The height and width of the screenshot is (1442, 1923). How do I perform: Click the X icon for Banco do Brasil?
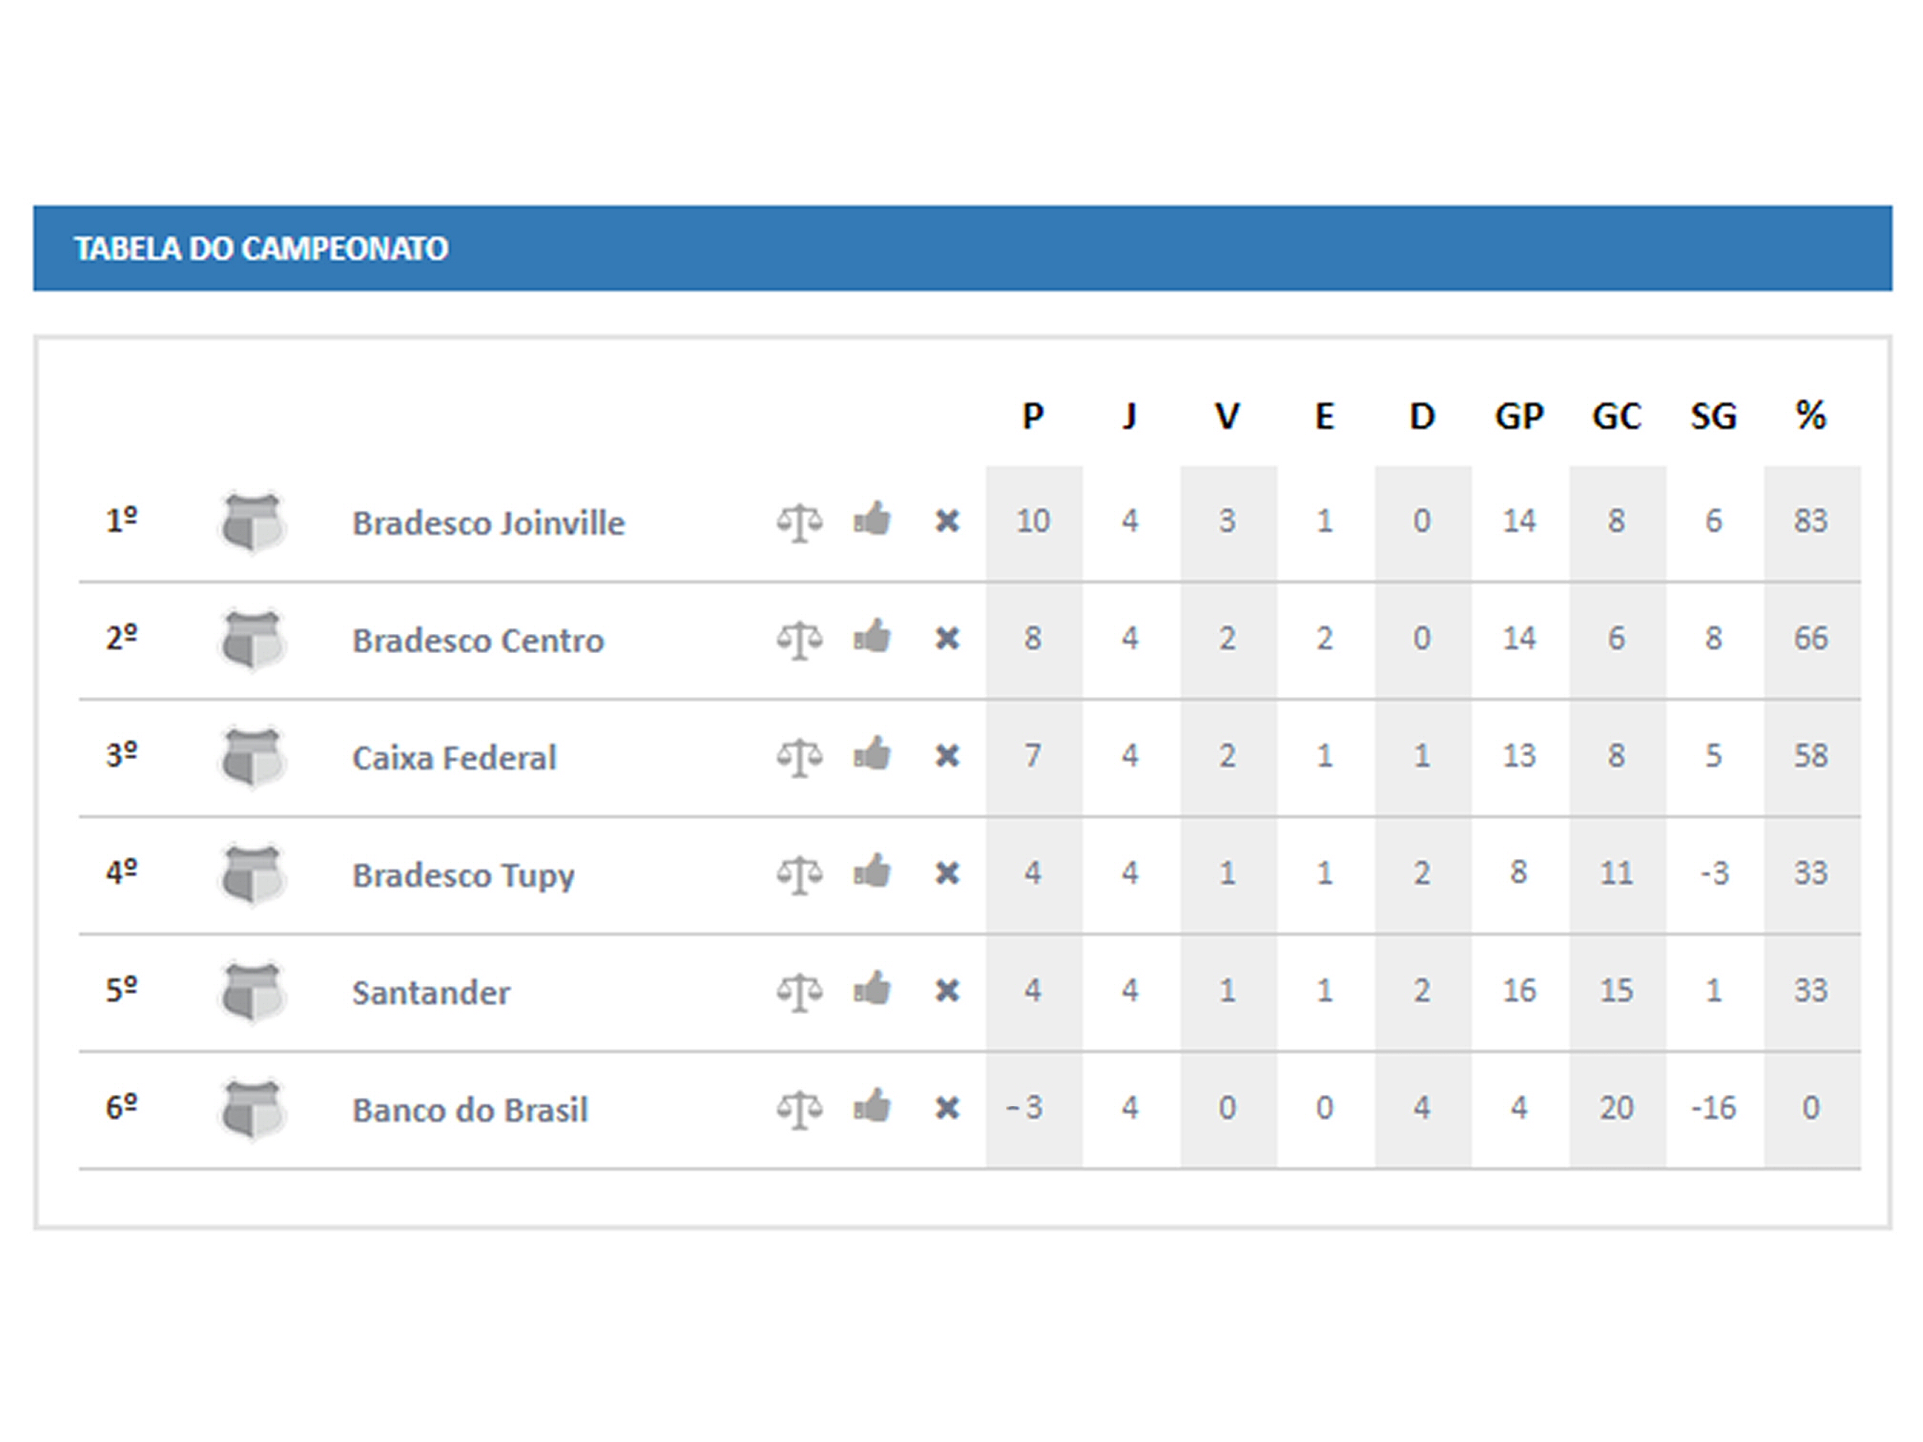(x=947, y=1108)
